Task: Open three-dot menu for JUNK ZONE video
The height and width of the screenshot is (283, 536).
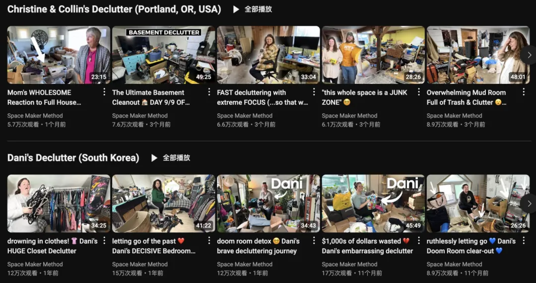Action: (419, 92)
